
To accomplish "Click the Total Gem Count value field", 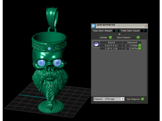I will 143,31.
